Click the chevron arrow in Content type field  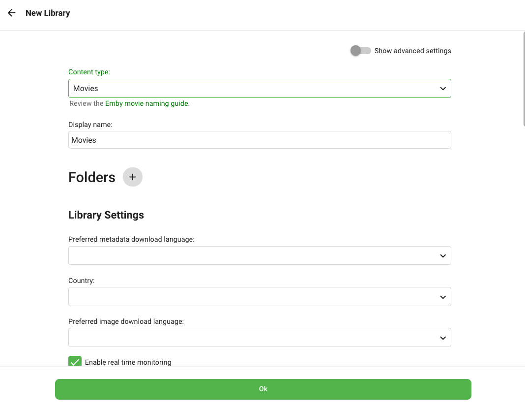click(x=442, y=89)
